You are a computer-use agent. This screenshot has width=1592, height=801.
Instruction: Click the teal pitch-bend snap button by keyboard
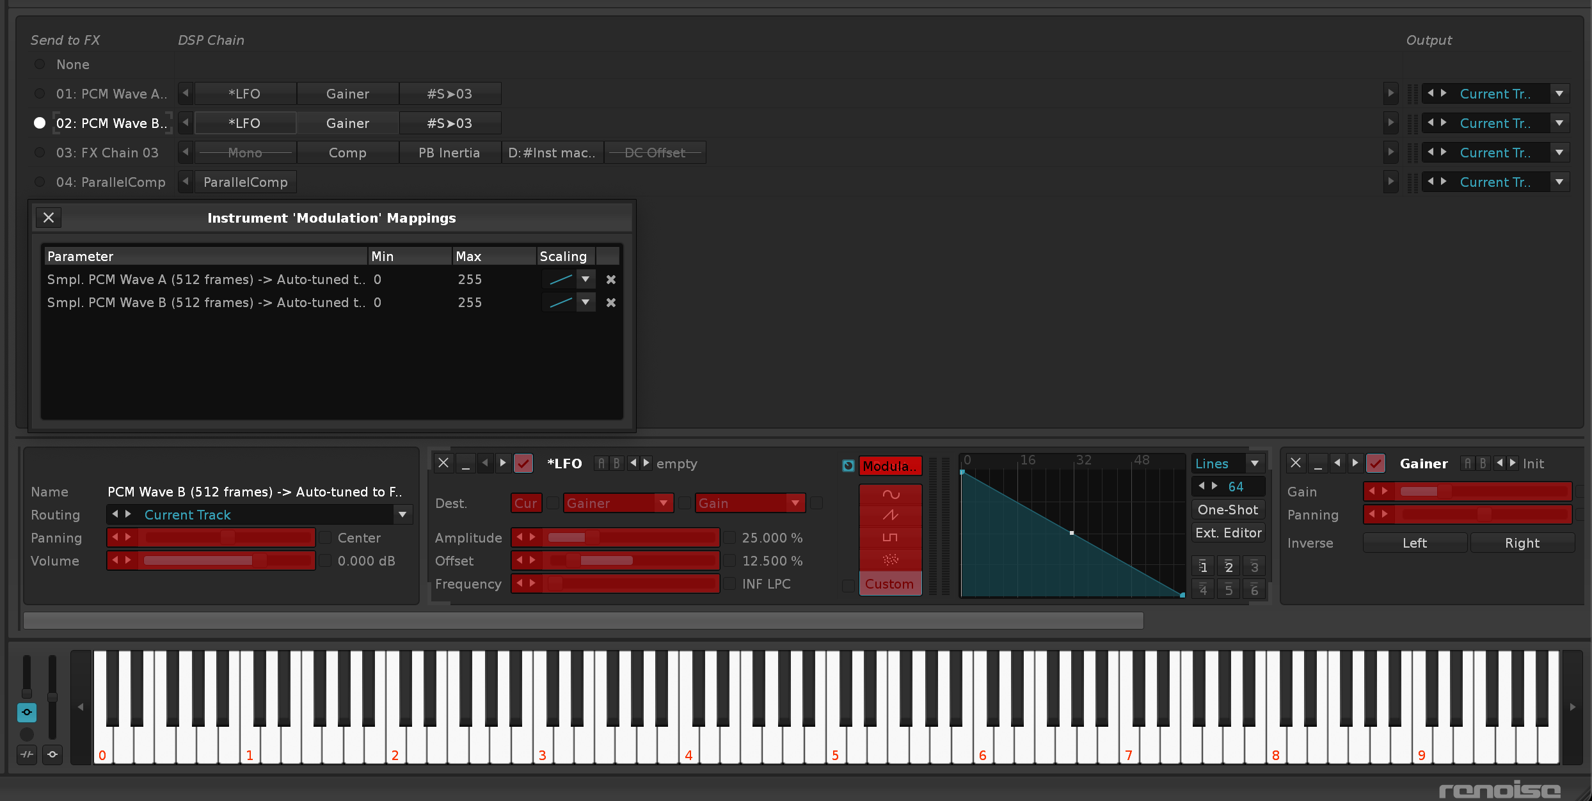pos(27,712)
